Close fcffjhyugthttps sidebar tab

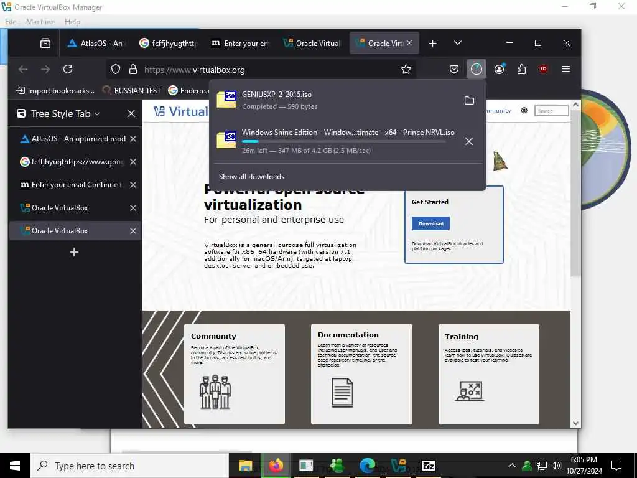133,162
